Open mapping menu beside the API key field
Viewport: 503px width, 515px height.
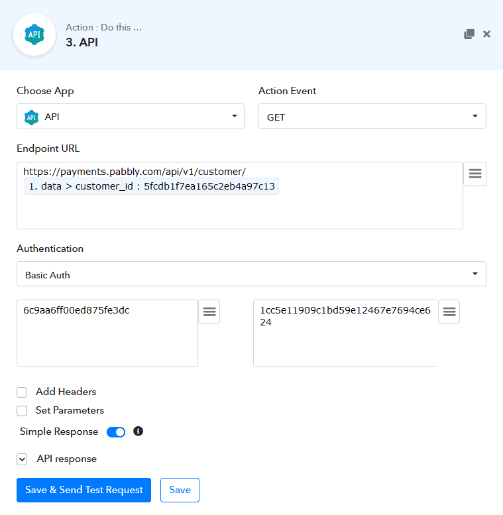coord(209,312)
